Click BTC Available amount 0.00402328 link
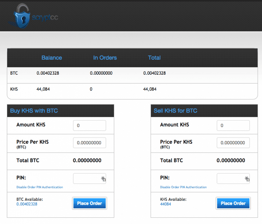The height and width of the screenshot is (224, 262). point(27,204)
